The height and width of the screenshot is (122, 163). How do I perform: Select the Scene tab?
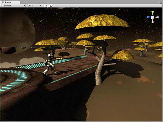(x=10, y=2)
